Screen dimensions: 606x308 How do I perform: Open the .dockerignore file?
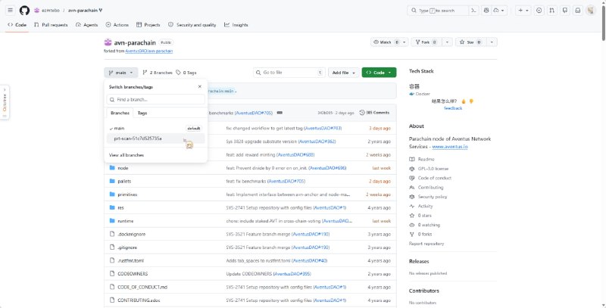[x=131, y=234]
